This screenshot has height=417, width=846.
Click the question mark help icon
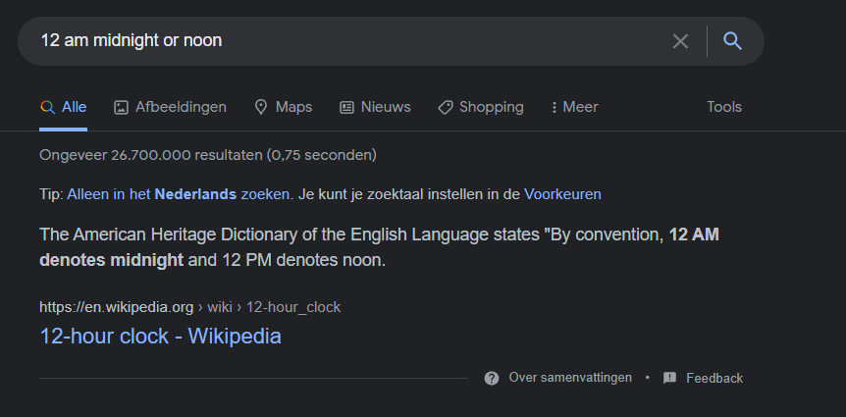[x=492, y=378]
